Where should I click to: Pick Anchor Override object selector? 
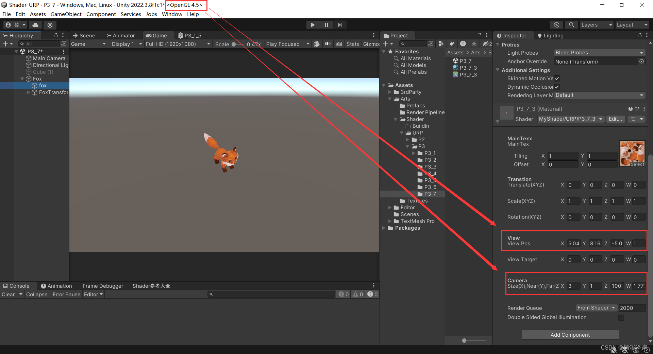click(x=642, y=61)
